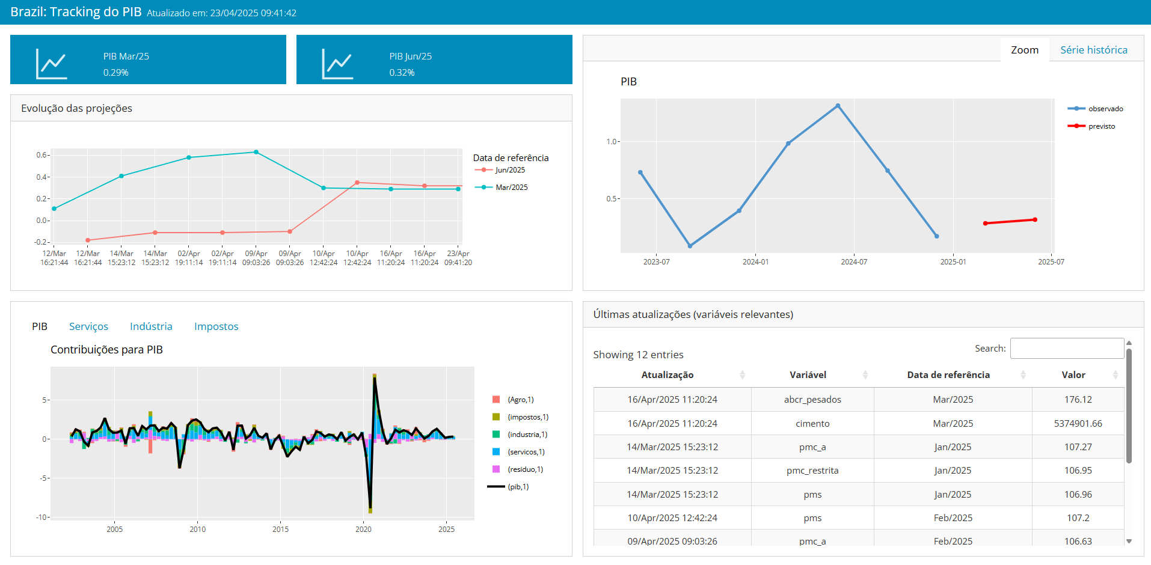Click the Search input field

tap(1066, 349)
